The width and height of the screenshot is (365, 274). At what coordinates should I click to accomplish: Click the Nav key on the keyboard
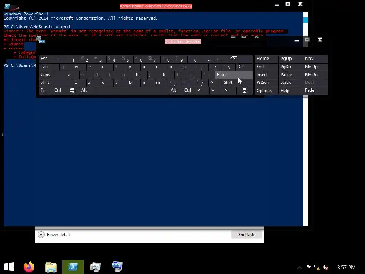[315, 59]
